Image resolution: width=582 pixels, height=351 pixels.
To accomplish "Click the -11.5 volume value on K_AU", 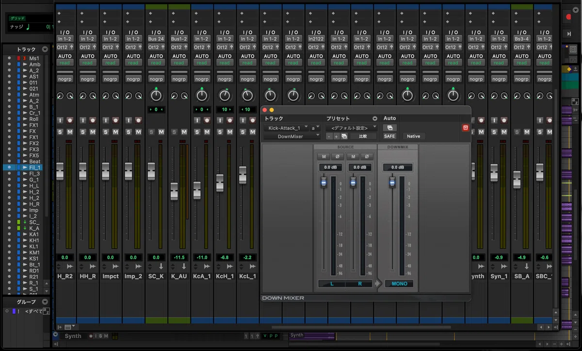I will 179,257.
